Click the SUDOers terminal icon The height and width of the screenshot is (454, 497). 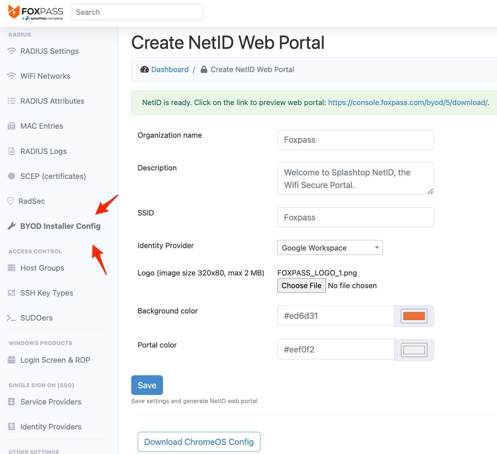pos(12,318)
